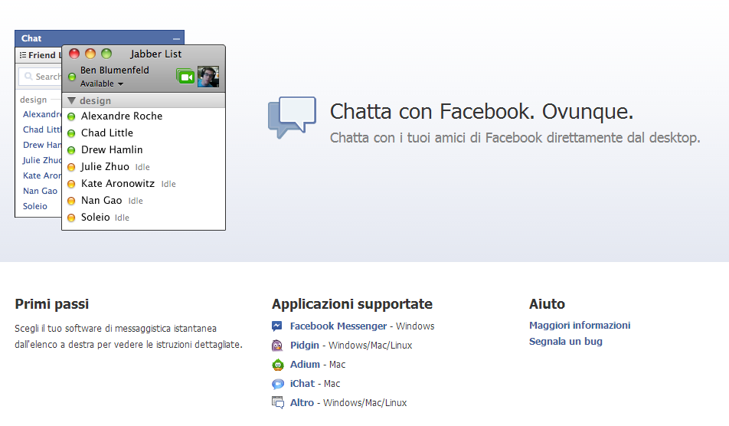Image resolution: width=729 pixels, height=426 pixels.
Task: Click the green video camera icon
Action: tap(185, 77)
